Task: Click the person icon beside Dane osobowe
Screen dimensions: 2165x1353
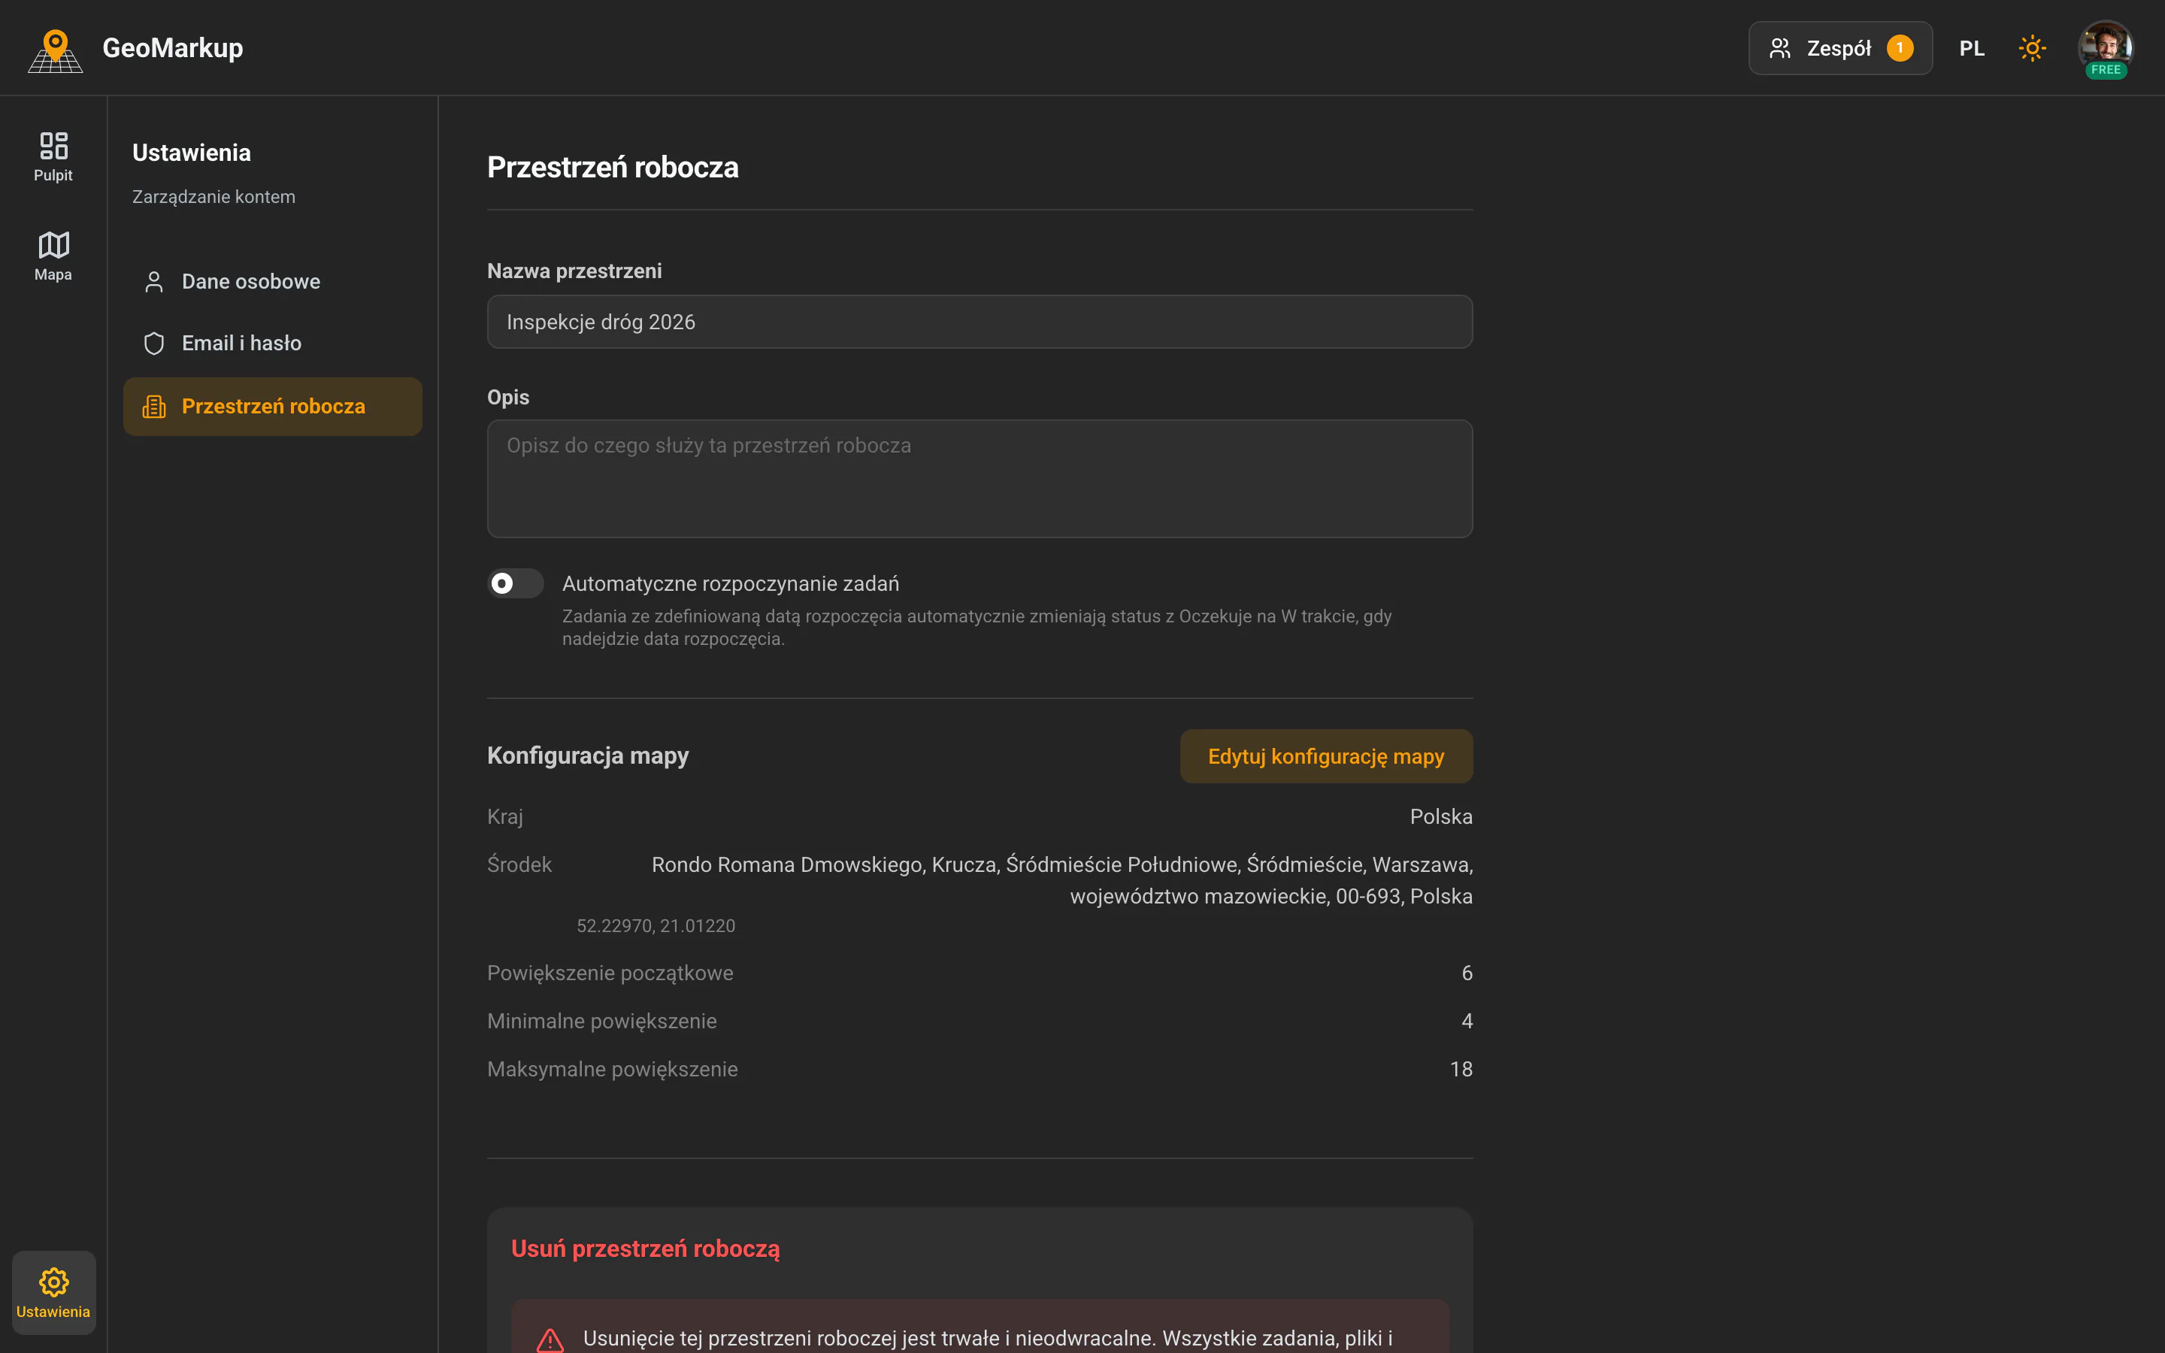Action: click(154, 282)
